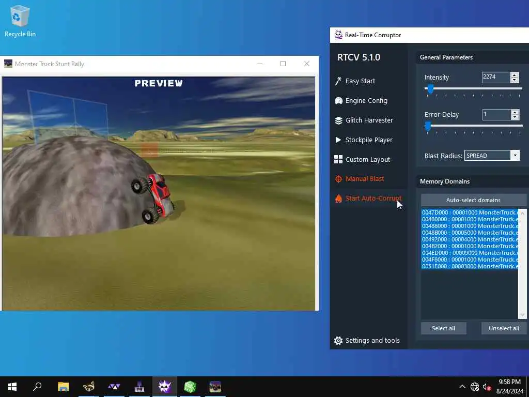
Task: Click the muted volume tray icon
Action: 487,387
